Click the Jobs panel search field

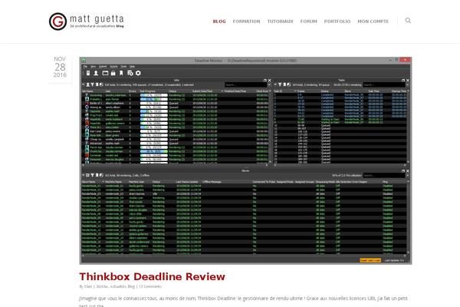245,84
